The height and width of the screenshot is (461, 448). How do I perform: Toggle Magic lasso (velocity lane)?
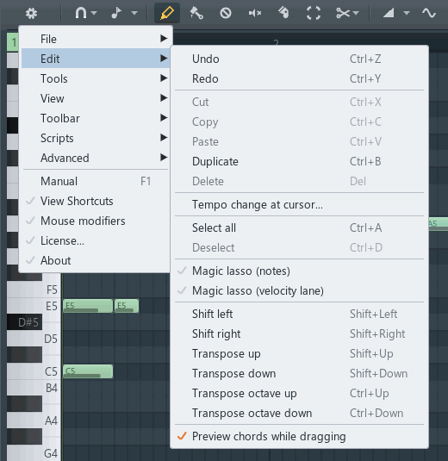tap(299, 290)
